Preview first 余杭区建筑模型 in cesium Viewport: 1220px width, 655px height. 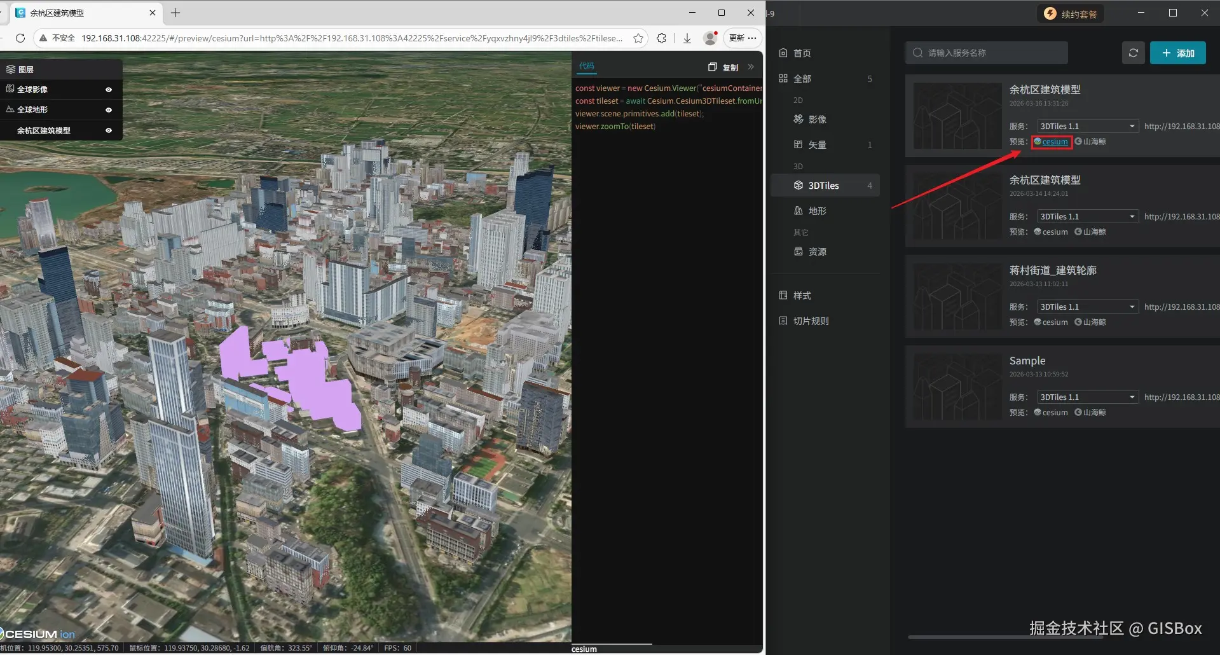1052,142
